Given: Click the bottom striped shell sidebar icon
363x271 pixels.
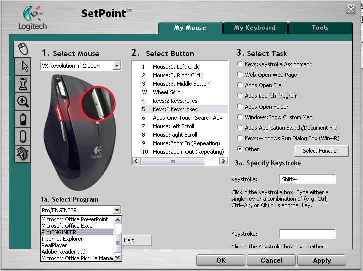Looking at the screenshot, I should 23,154.
